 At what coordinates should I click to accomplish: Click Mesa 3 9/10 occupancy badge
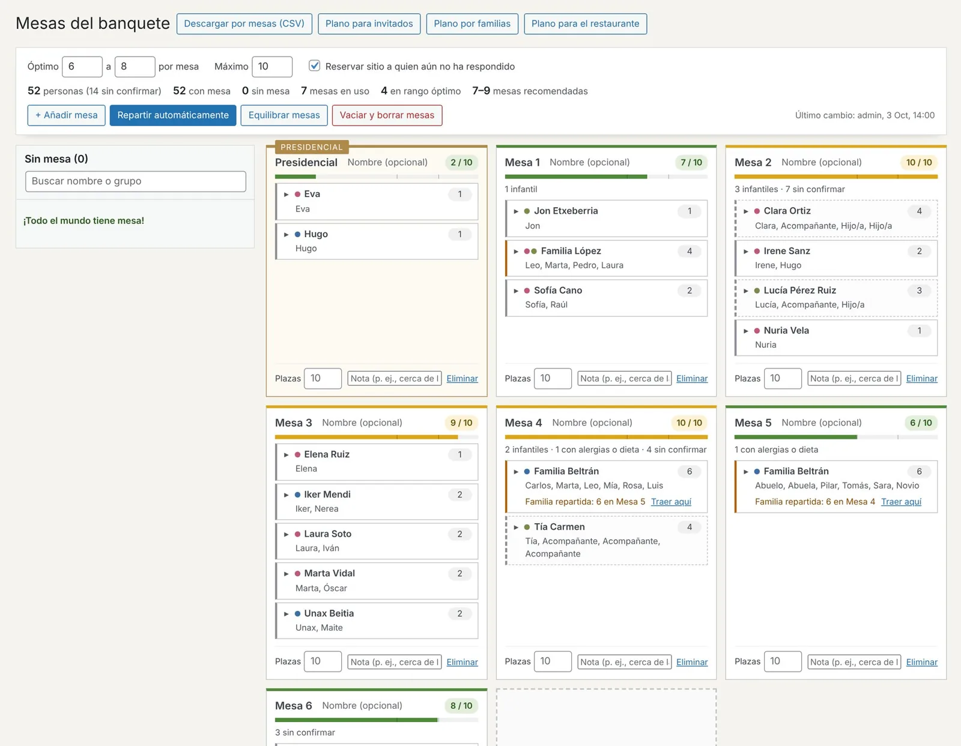click(461, 423)
